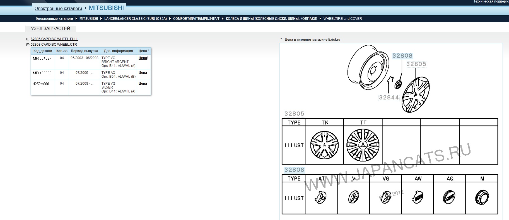Click Электронные каталоги in the header
Screen dimensions: 509x220
click(x=58, y=8)
